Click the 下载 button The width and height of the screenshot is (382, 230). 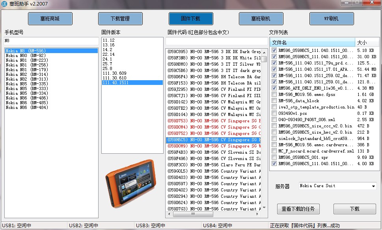click(x=355, y=209)
